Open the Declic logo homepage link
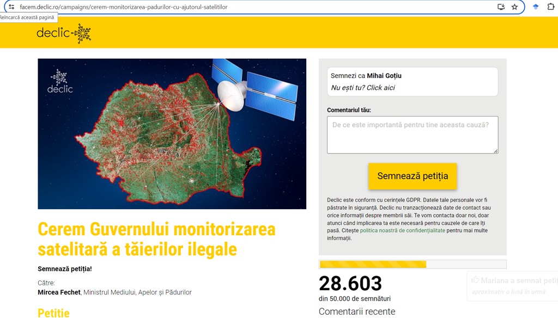Screen dimensions: 558x318 pos(64,33)
